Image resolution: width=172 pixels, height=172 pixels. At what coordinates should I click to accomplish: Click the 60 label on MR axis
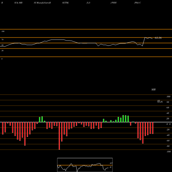coord(168,108)
